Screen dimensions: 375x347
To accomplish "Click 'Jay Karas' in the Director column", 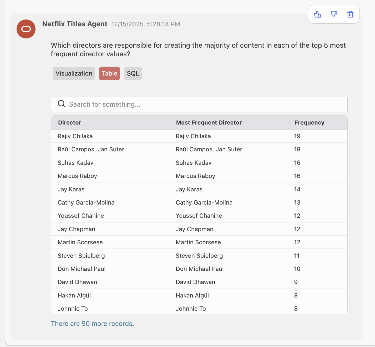I will 71,189.
